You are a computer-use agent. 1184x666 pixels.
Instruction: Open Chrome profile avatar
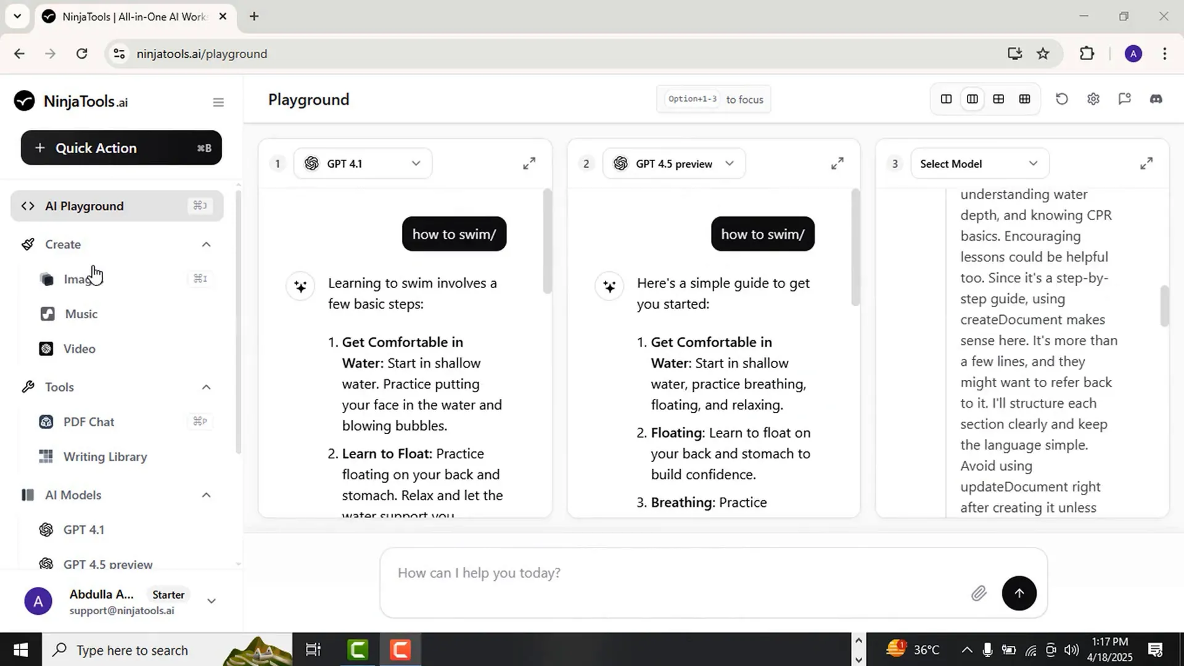point(1133,54)
